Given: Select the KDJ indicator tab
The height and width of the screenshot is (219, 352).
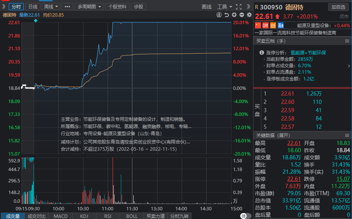Looking at the screenshot, I should [x=84, y=216].
